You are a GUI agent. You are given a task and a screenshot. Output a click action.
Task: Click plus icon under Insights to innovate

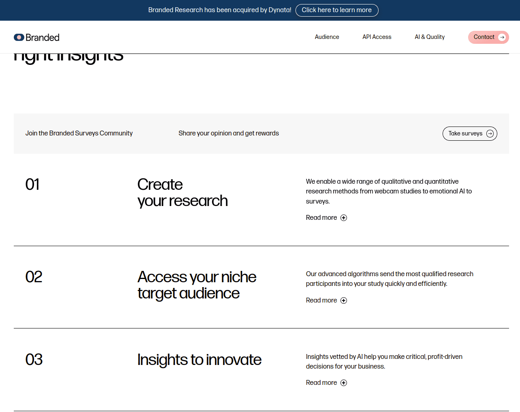[344, 383]
